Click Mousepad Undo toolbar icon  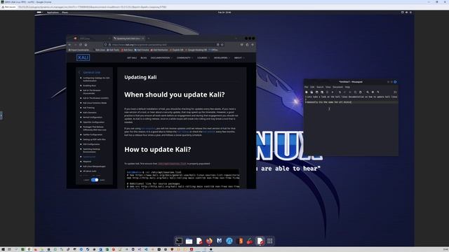point(340,92)
